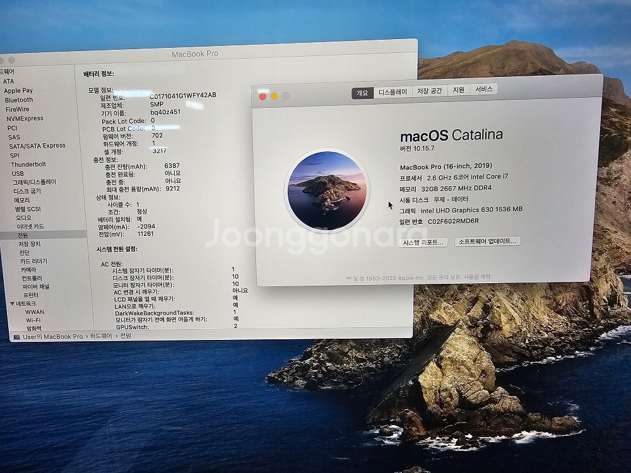Click the serial number C02F602RMD6R

[x=453, y=221]
